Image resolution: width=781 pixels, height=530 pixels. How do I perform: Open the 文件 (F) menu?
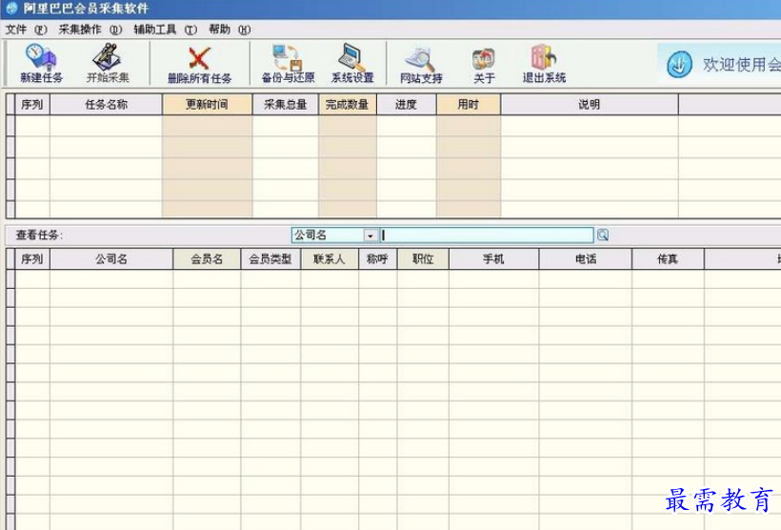tap(26, 30)
